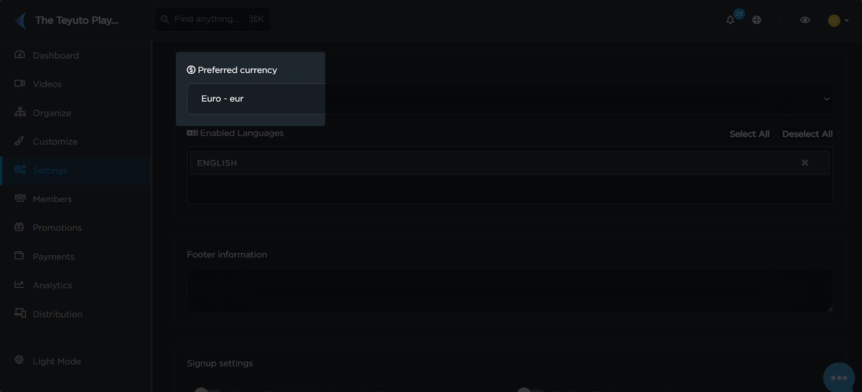Click the eye preview icon
The width and height of the screenshot is (862, 392).
click(x=805, y=20)
